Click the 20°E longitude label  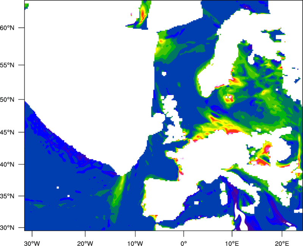(282, 243)
